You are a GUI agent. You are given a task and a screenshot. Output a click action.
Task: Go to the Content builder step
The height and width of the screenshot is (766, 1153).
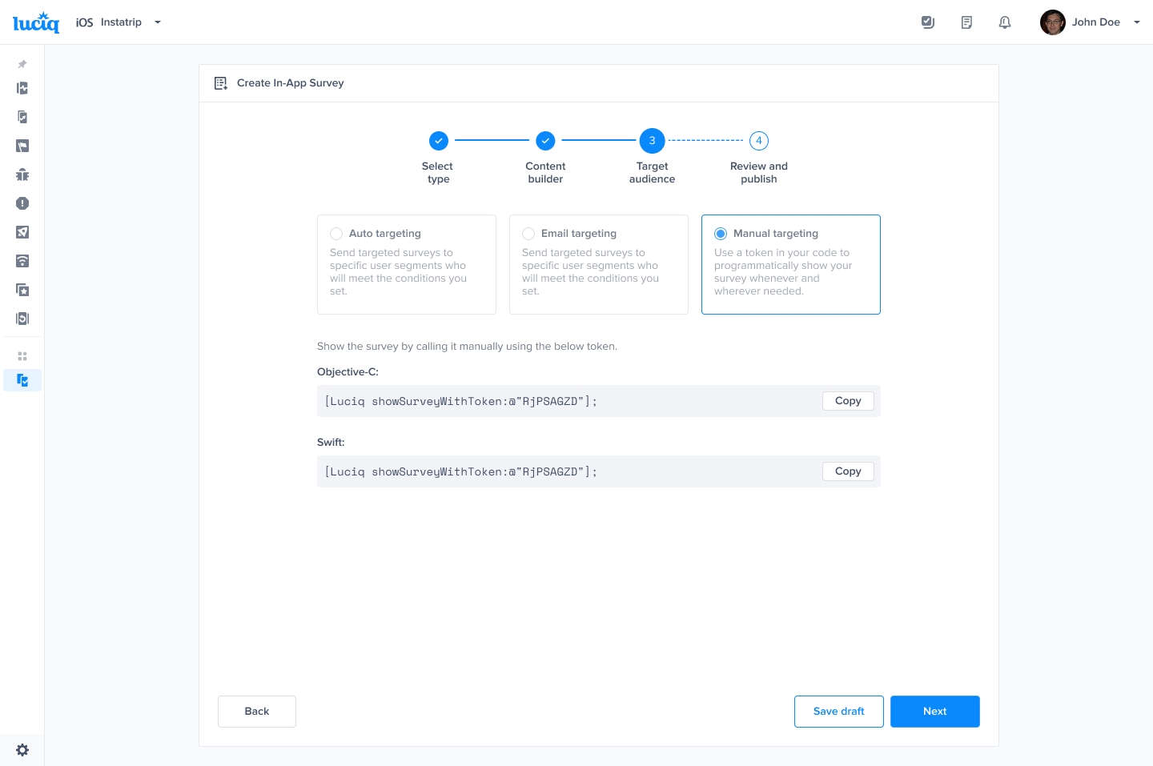(x=545, y=141)
